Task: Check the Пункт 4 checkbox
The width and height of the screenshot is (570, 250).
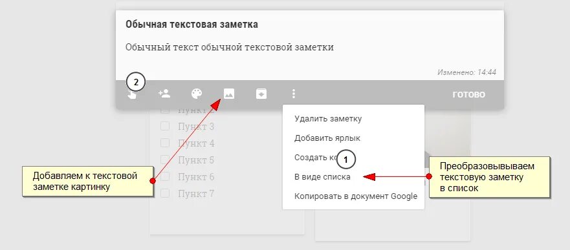Action: click(165, 143)
